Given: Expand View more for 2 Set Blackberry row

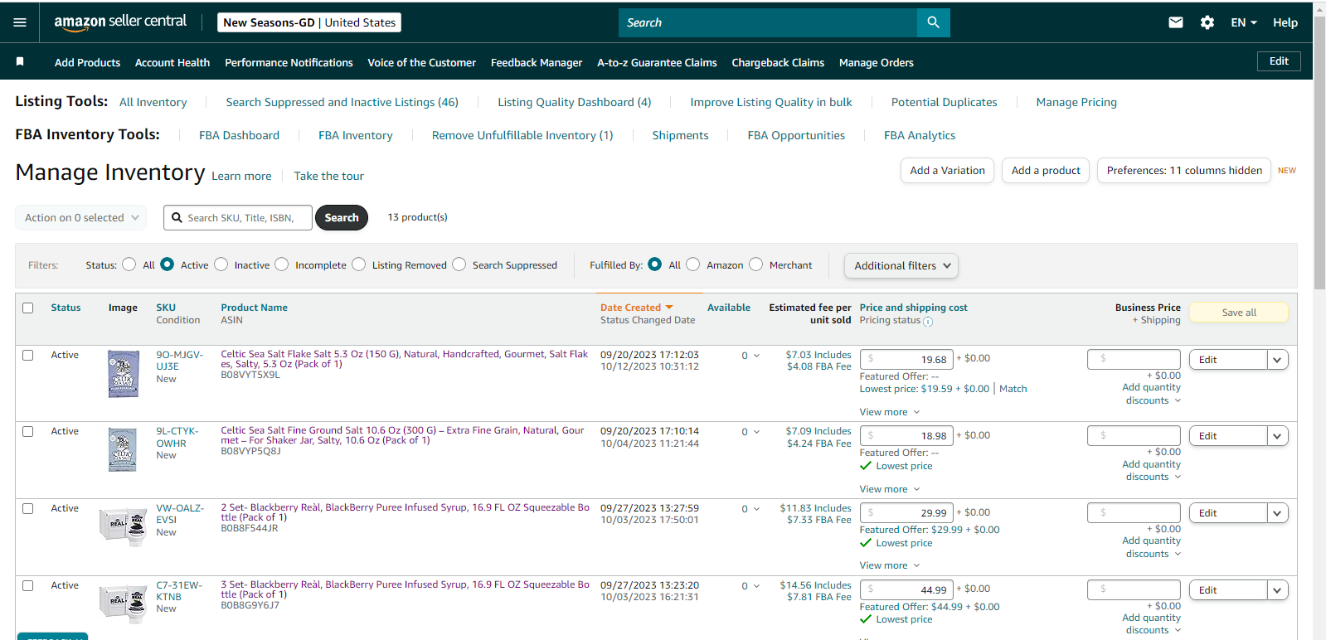Looking at the screenshot, I should (890, 565).
